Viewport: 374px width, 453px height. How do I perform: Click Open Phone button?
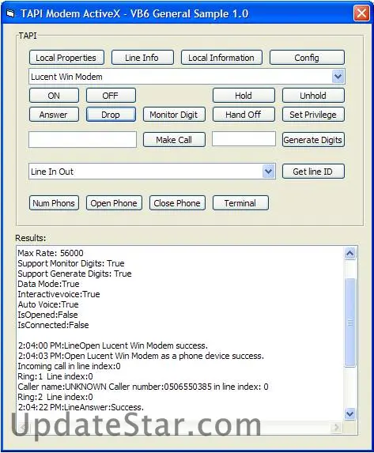114,203
